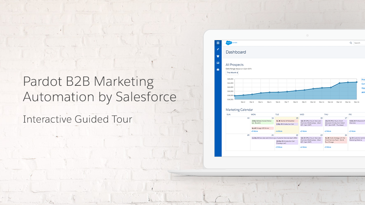Screen dimensions: 365x205
Task: Open the hamburger navigation menu
Action: (x=218, y=43)
